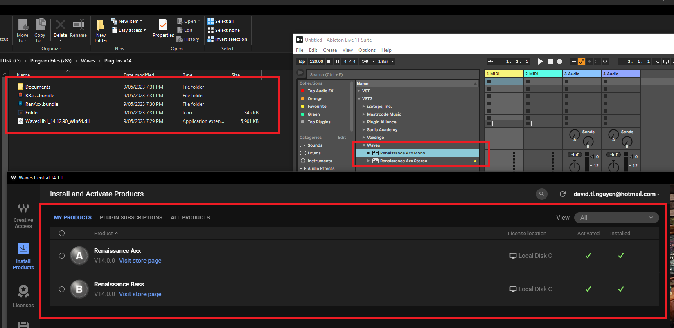Open the Copy to dropdown
This screenshot has width=674, height=328.
click(x=40, y=31)
